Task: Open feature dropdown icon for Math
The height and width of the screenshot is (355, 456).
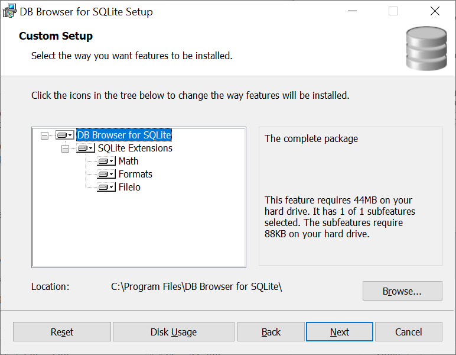Action: (x=106, y=161)
